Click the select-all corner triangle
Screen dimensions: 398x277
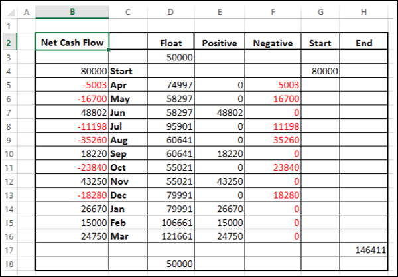pyautogui.click(x=9, y=12)
